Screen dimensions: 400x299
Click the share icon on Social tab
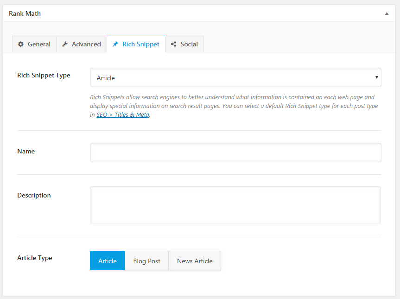tap(173, 44)
